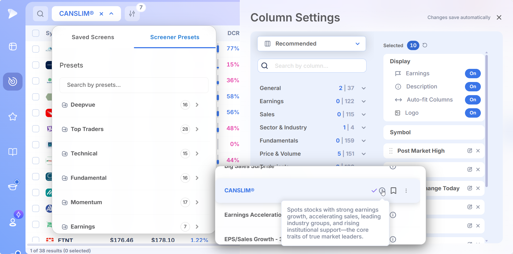Toggle the Auto-fit Columns switch

click(x=473, y=100)
